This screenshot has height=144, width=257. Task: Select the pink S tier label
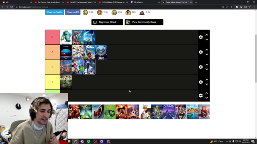coord(53,37)
